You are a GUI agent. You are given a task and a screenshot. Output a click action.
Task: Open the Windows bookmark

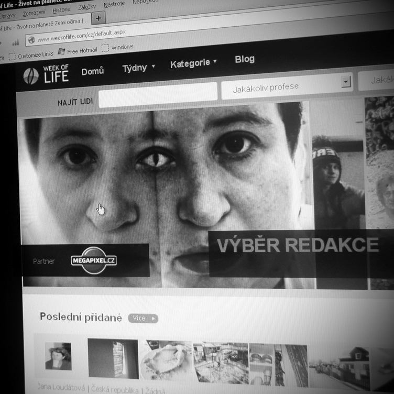(117, 47)
